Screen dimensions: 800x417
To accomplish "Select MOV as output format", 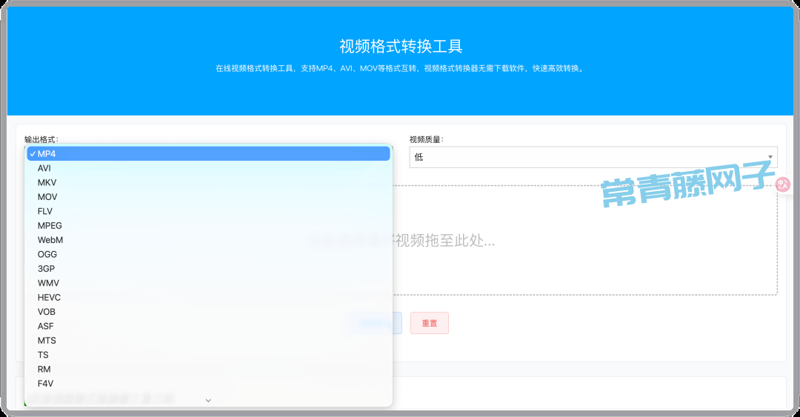I will click(47, 197).
